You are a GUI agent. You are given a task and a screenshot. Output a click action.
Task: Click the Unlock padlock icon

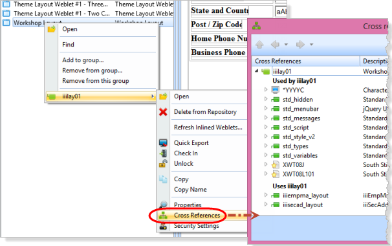(x=163, y=164)
